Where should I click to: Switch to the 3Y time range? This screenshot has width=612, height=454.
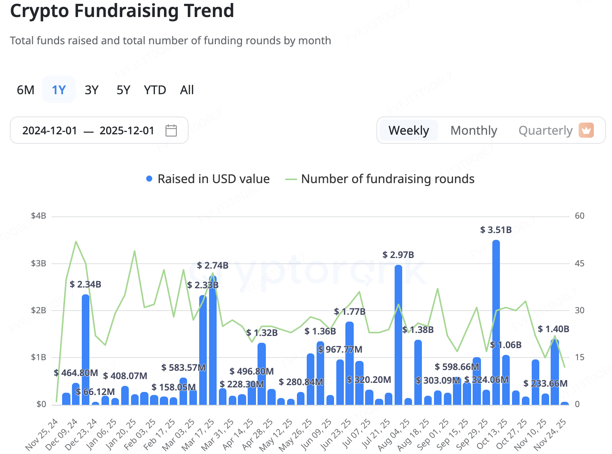click(x=92, y=90)
